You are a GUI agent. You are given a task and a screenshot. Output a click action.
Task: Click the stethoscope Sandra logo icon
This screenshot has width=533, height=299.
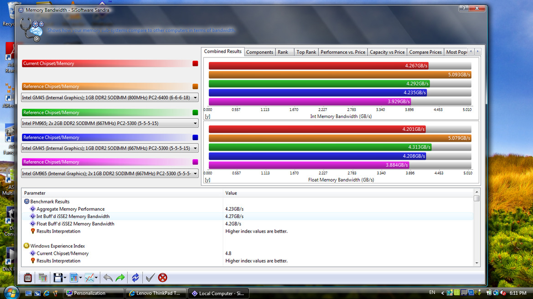[x=31, y=30]
